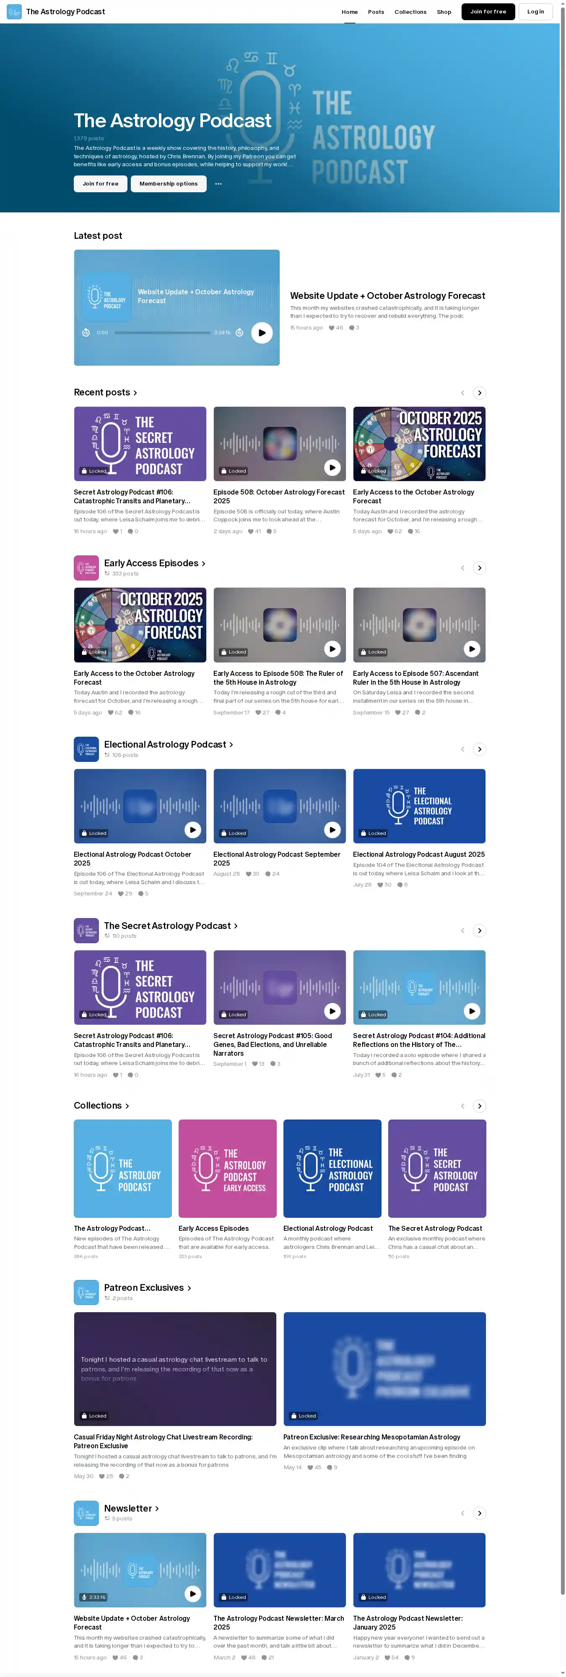Click the Log in button
566x1677 pixels.
tap(535, 12)
